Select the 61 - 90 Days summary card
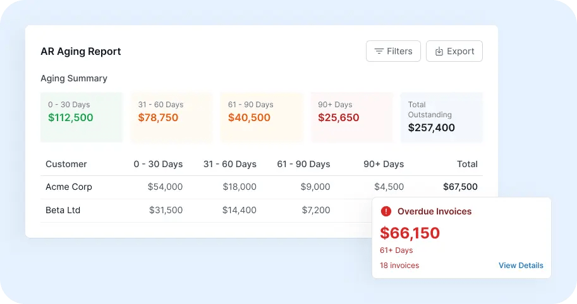 [x=261, y=117]
